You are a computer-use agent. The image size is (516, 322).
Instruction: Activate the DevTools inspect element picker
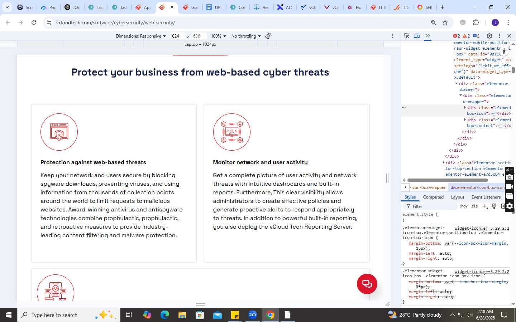[407, 36]
